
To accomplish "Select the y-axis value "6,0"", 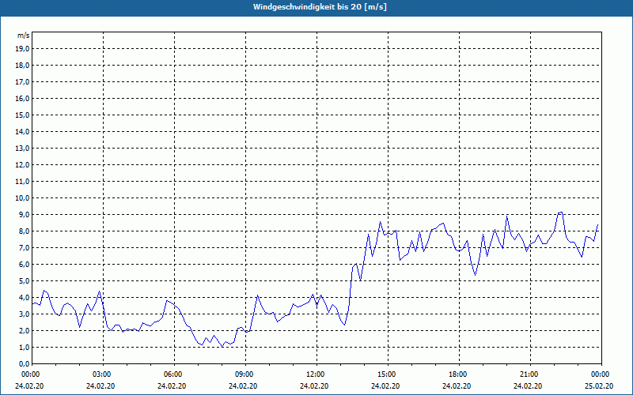I will [24, 265].
